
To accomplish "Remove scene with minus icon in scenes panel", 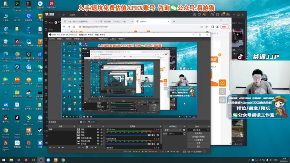I will [54, 147].
